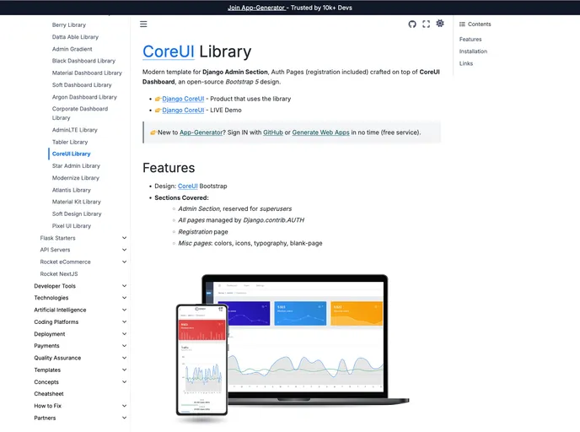The width and height of the screenshot is (580, 432).
Task: Jump to Features in Contents
Action: (x=470, y=40)
